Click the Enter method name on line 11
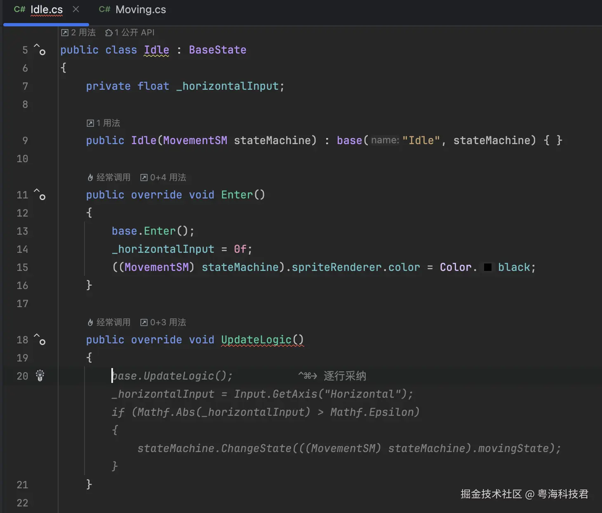Viewport: 602px width, 513px height. 237,195
